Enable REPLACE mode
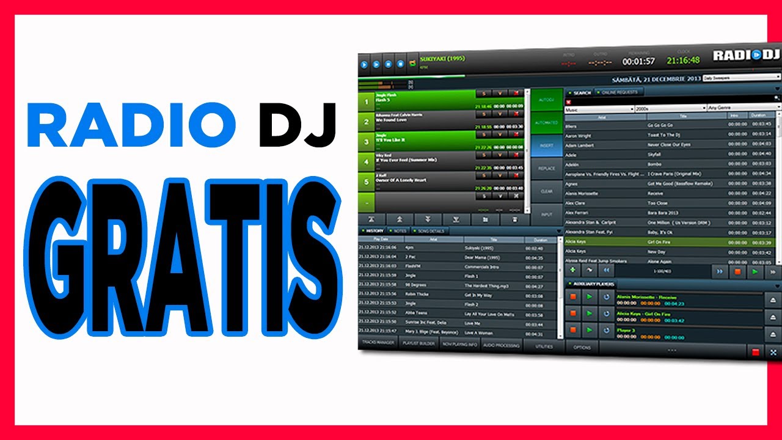The height and width of the screenshot is (440, 782). click(546, 168)
